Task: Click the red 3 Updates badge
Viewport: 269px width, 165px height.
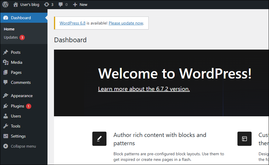Action: pyautogui.click(x=22, y=37)
